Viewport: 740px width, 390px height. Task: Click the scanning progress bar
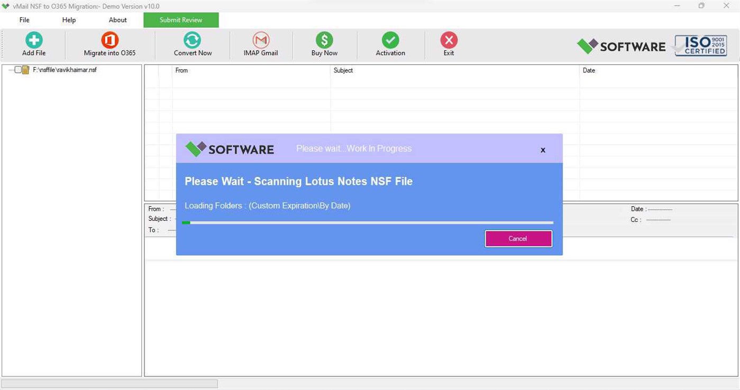(x=368, y=222)
